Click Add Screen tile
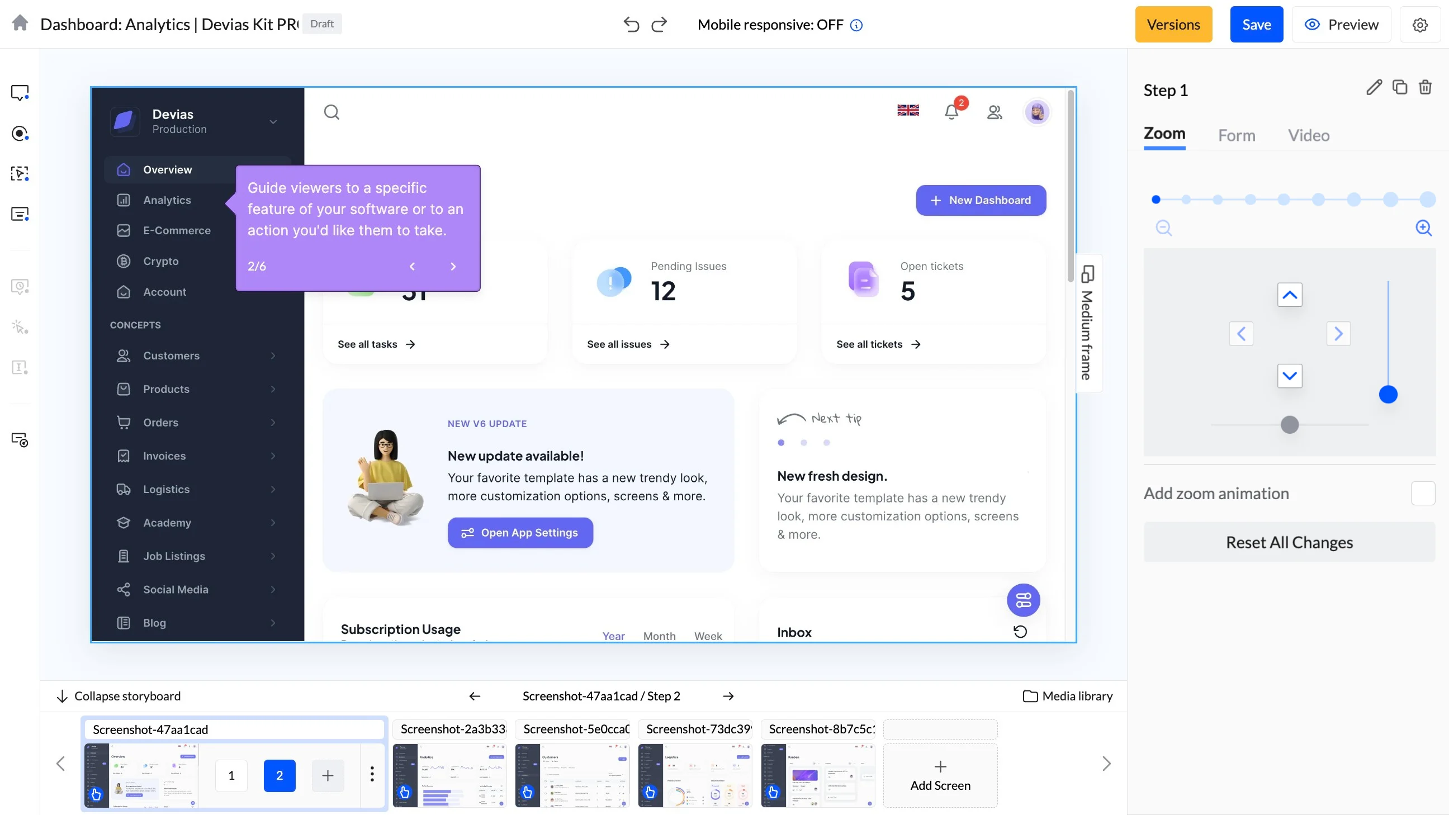The width and height of the screenshot is (1449, 815). coord(940,775)
